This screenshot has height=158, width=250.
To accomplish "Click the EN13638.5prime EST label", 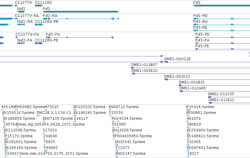I will tap(127, 131).
